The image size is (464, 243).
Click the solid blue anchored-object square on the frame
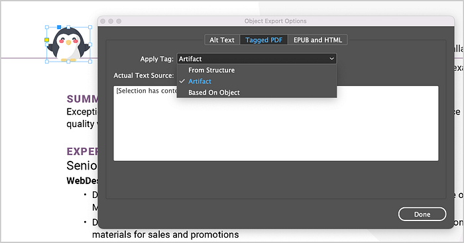click(x=59, y=27)
